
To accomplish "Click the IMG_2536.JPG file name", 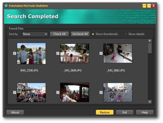I will (x=29, y=70).
